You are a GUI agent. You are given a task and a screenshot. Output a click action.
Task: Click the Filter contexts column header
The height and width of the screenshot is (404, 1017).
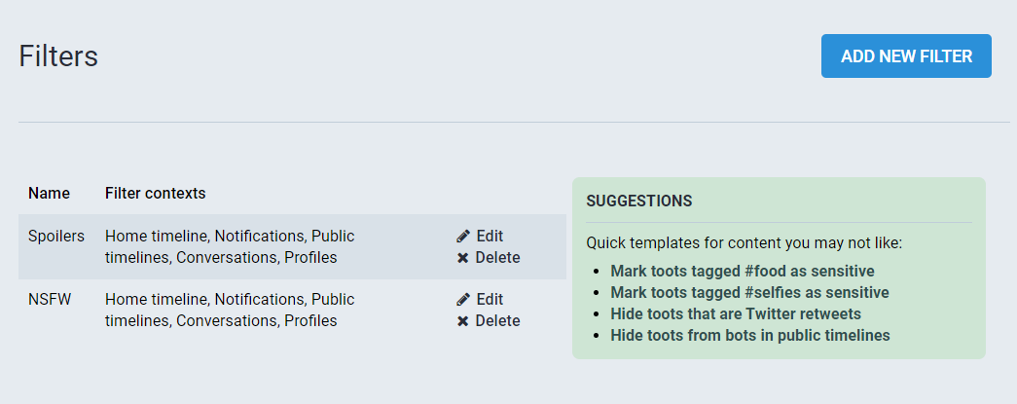coord(155,193)
